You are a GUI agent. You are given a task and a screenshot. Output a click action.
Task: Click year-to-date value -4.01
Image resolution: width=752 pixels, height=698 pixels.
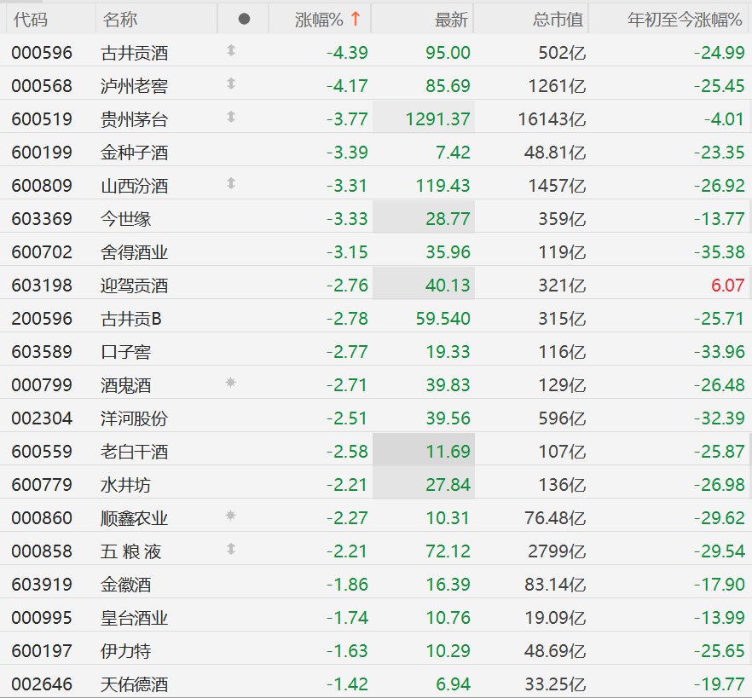tap(725, 119)
